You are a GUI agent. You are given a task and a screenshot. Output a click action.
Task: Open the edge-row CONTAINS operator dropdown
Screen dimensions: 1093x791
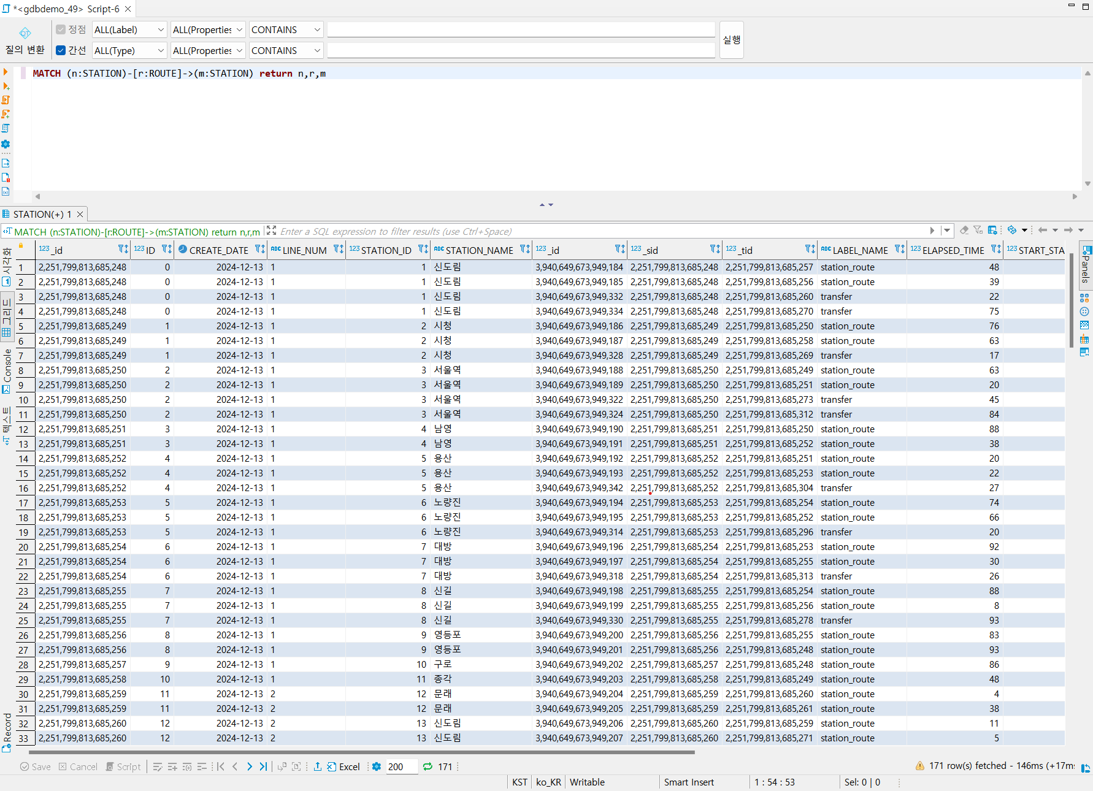point(286,50)
